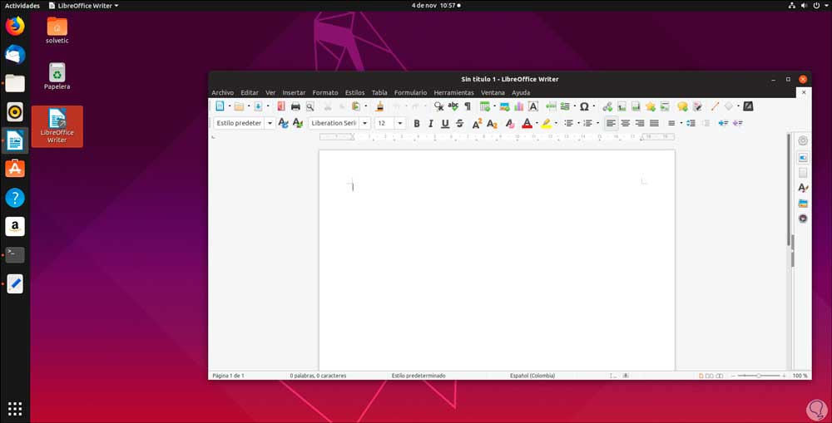The image size is (832, 423).
Task: Open the Ayuda menu
Action: pos(521,93)
